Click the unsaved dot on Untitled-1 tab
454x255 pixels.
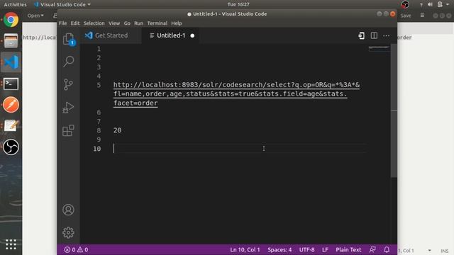coord(192,35)
